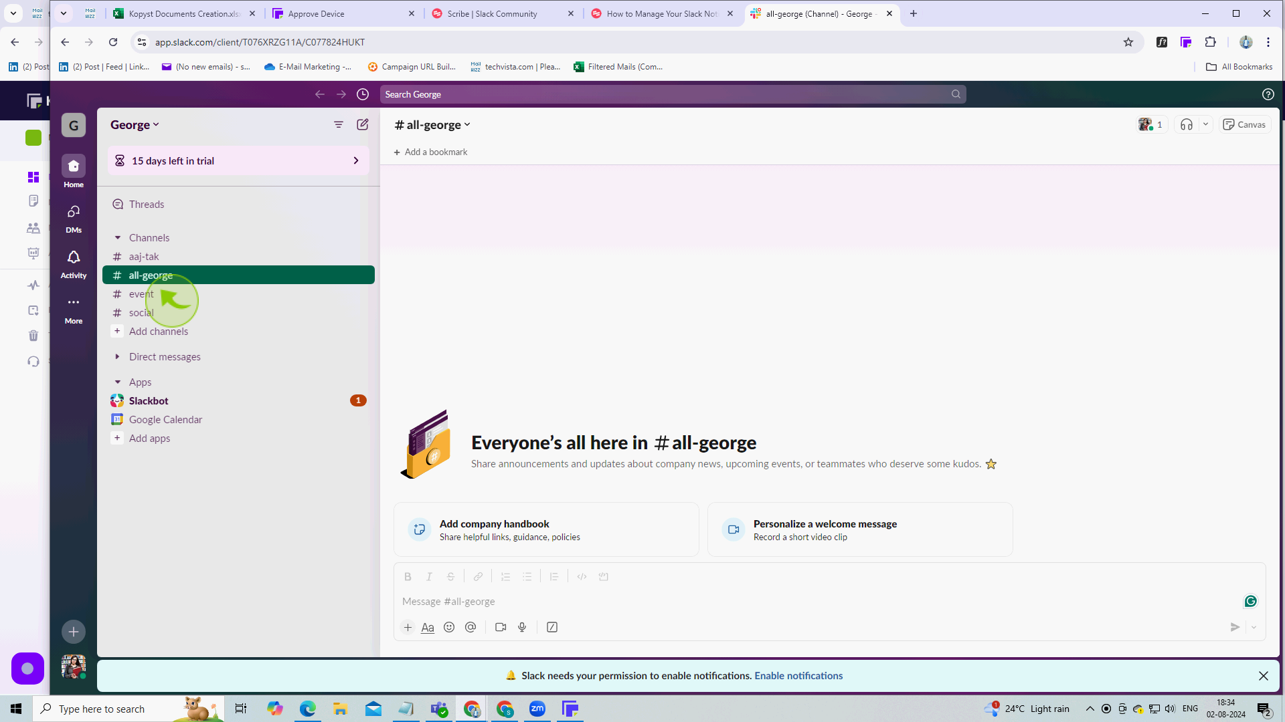Open the schedule send dropdown arrow
The height and width of the screenshot is (722, 1285).
1254,627
